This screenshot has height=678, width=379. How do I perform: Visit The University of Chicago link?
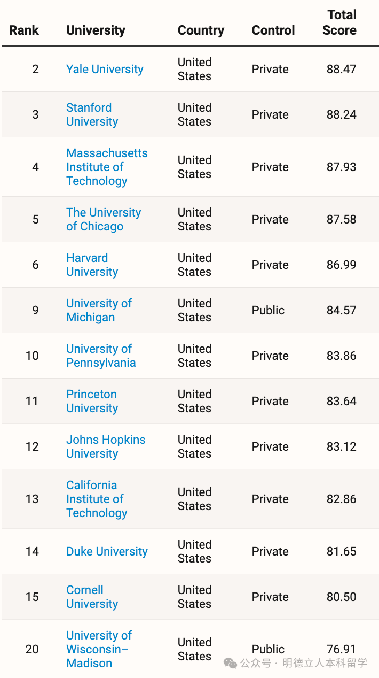(x=103, y=219)
